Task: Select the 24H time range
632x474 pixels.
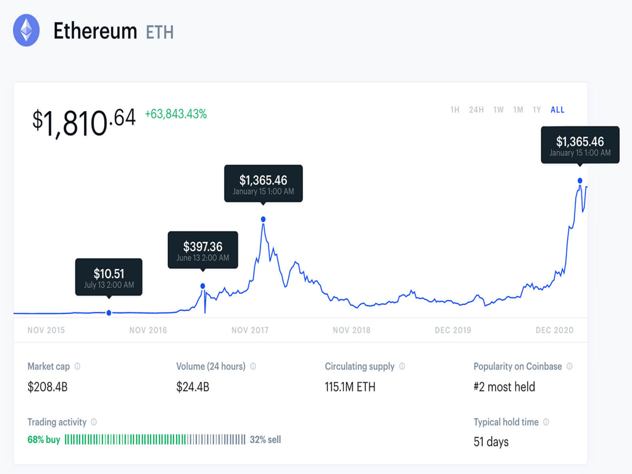Action: coord(476,110)
